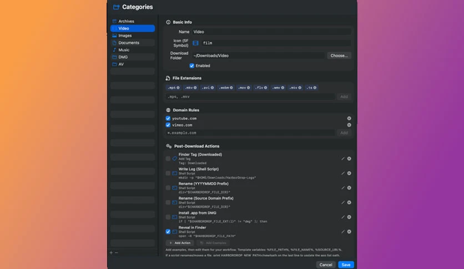Edit the Write Log (Shell Script) action
Image resolution: width=464 pixels, height=269 pixels.
[343, 173]
